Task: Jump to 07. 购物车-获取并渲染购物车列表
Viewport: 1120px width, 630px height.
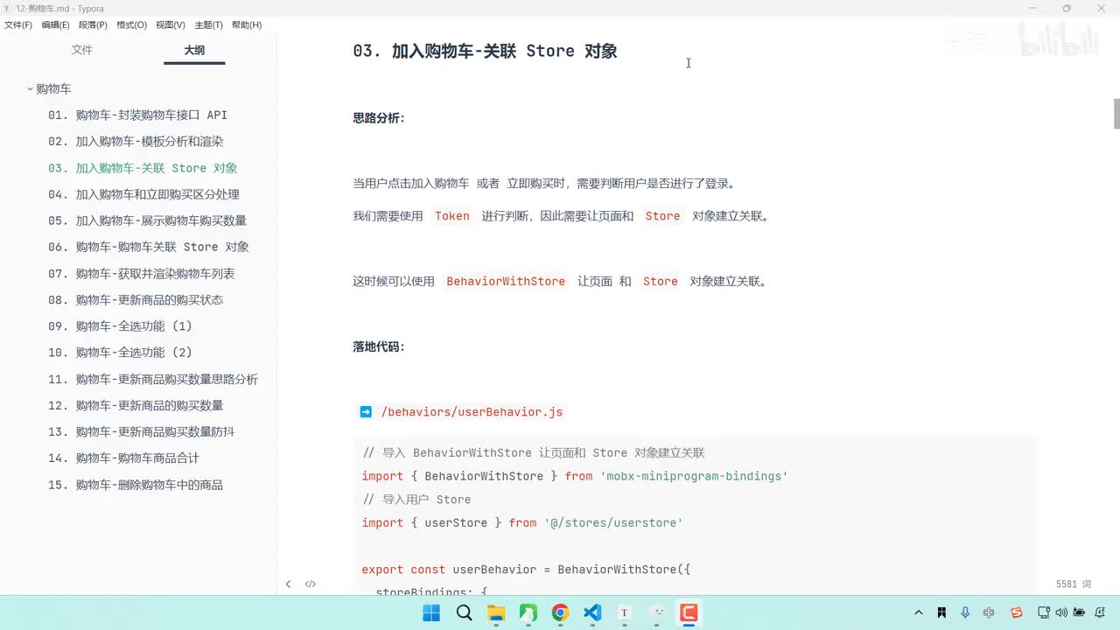Action: (141, 274)
